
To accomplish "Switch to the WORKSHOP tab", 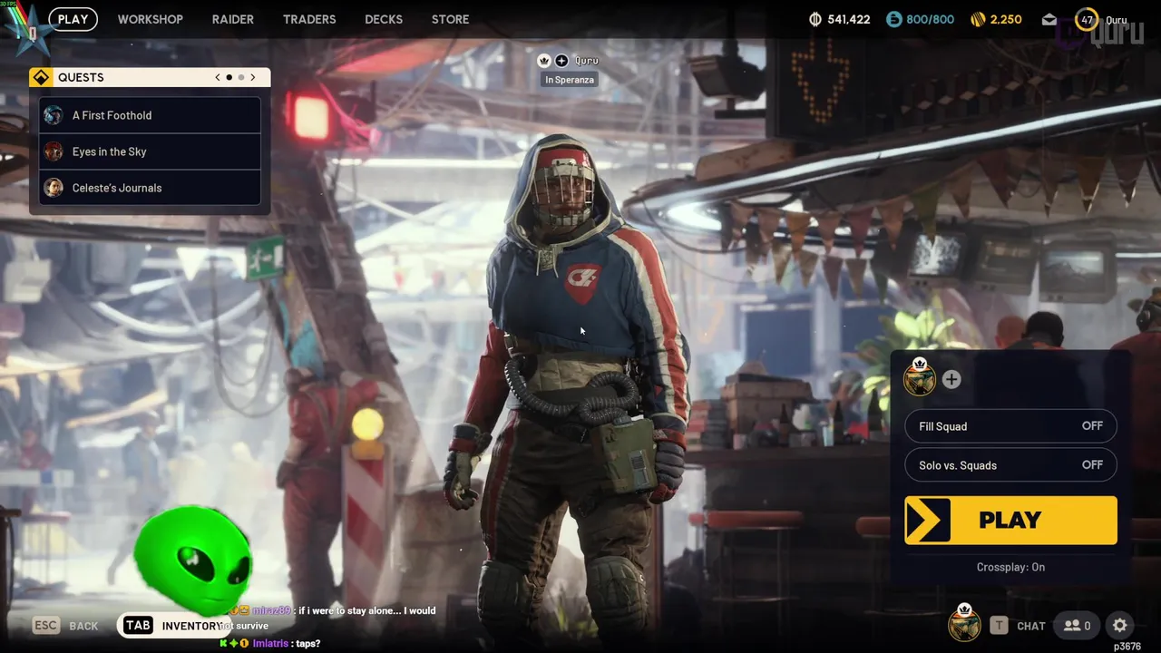I will pyautogui.click(x=150, y=19).
